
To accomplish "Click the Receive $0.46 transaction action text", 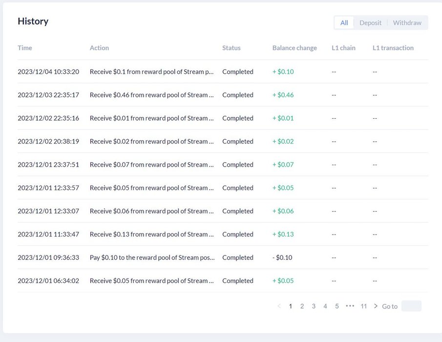I will (152, 95).
